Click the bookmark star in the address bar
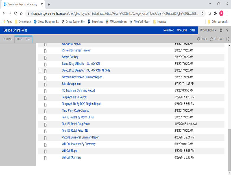Viewport: 231px width, 175px height. pyautogui.click(x=202, y=13)
